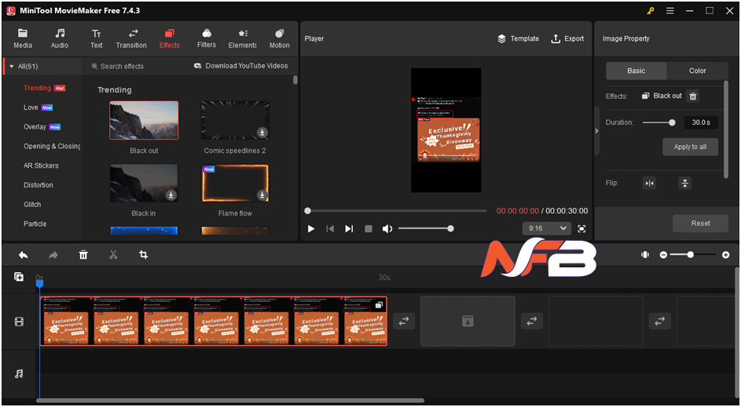
Task: Switch to the Color property tab
Action: [x=698, y=71]
